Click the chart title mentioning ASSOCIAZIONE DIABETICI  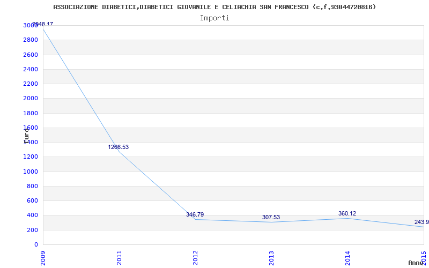click(214, 7)
